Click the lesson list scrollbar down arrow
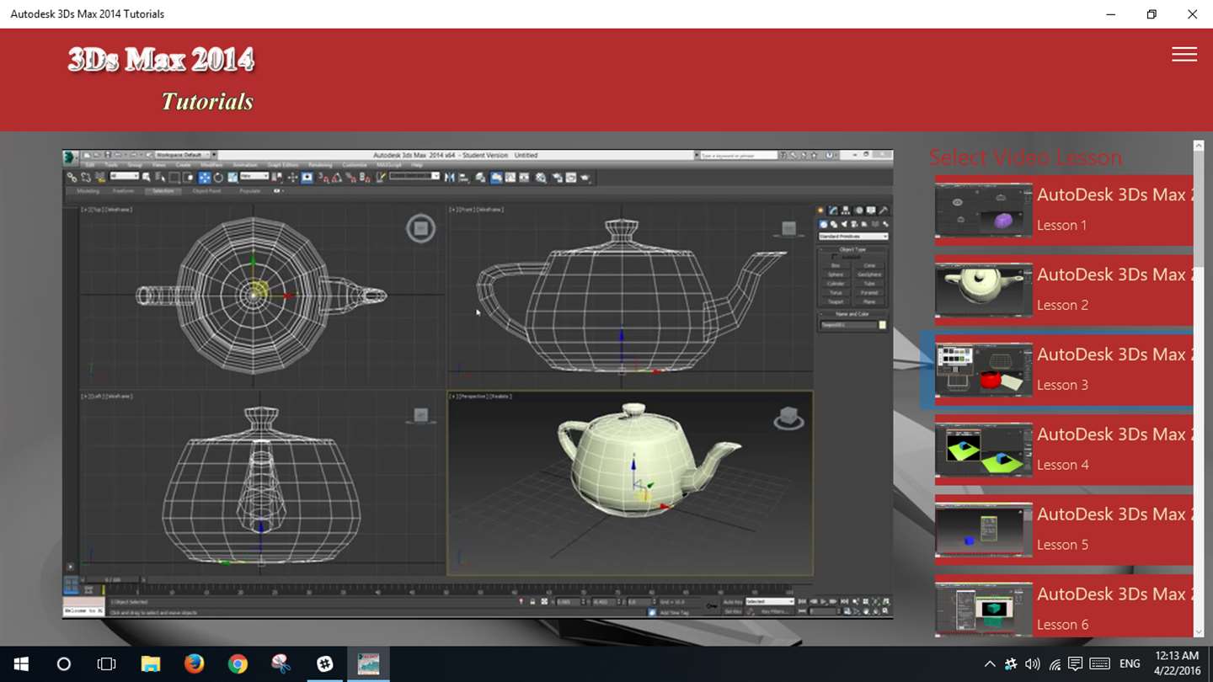The image size is (1213, 682). 1199,632
